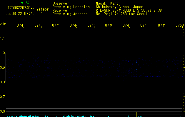Screen dimensions: 185x117
Task: Click the cyan signal-level graph at the bottom
Action: (94, 116)
